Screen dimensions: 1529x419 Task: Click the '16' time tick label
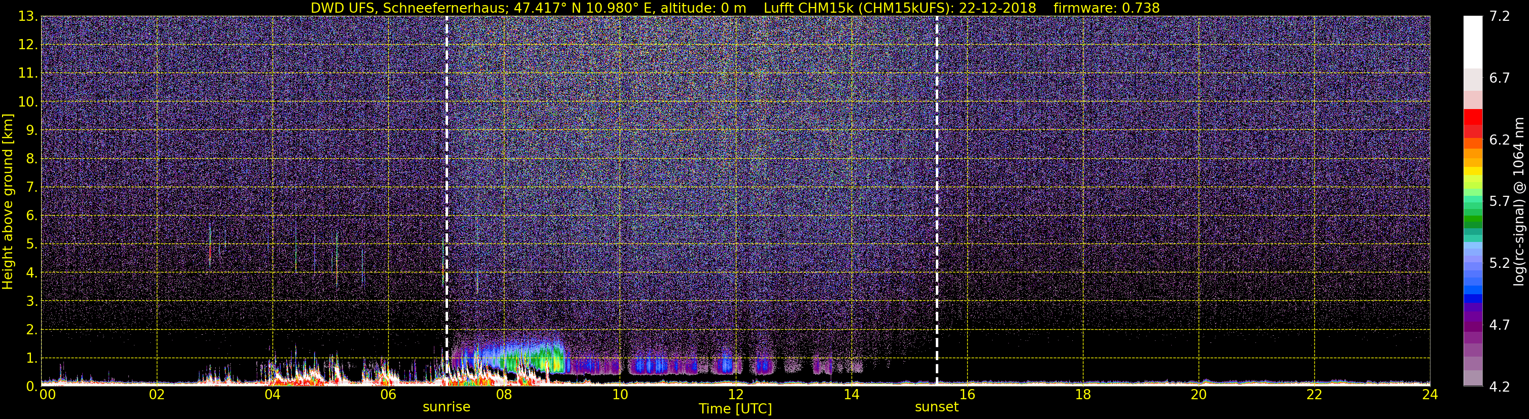(x=967, y=395)
